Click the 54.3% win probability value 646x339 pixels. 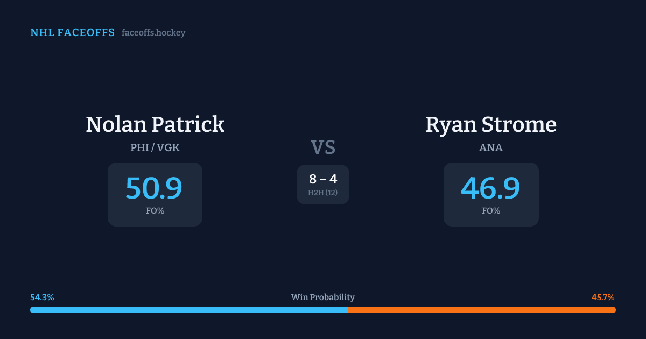point(42,298)
